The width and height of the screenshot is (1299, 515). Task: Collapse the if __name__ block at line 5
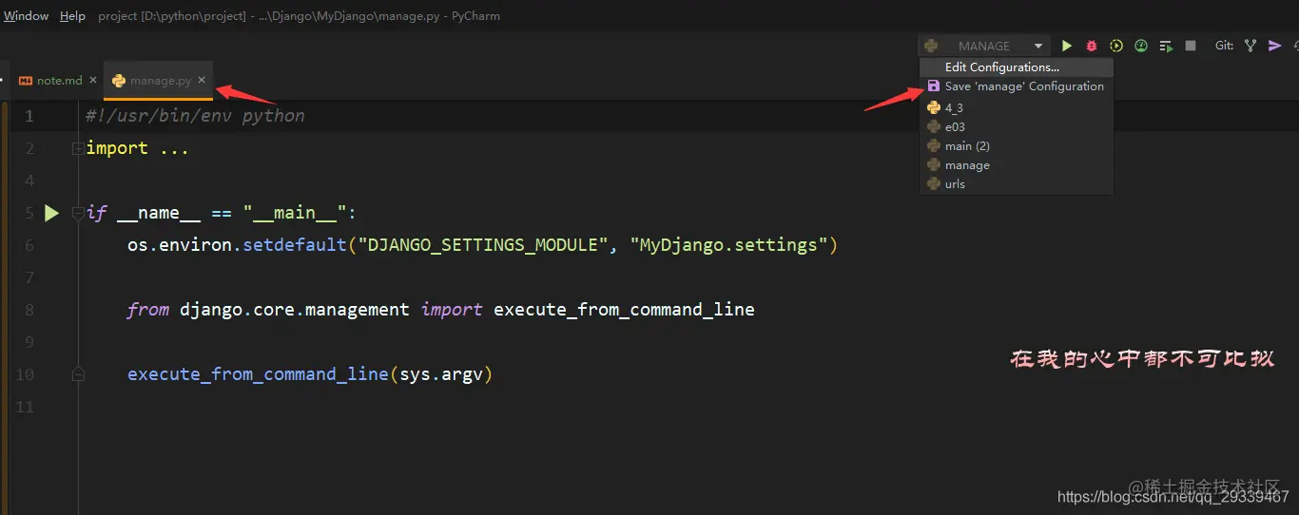tap(77, 213)
